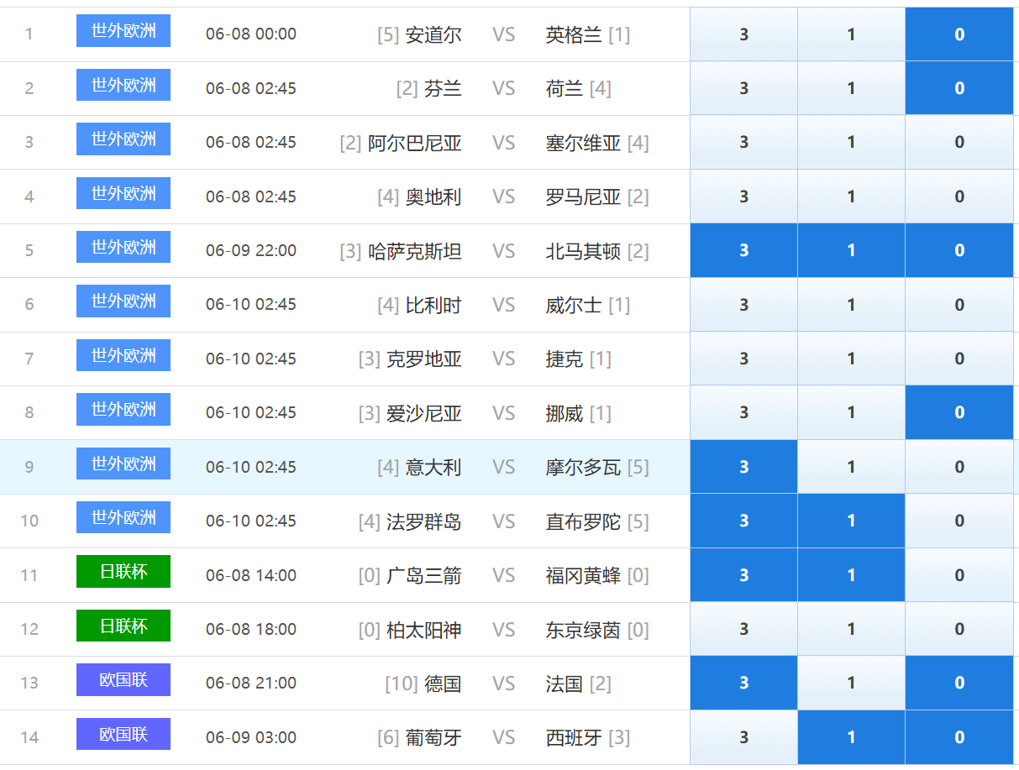Deselect loss (0) for 爱沙尼亚 vs 挪威
The width and height of the screenshot is (1019, 770).
click(x=959, y=412)
